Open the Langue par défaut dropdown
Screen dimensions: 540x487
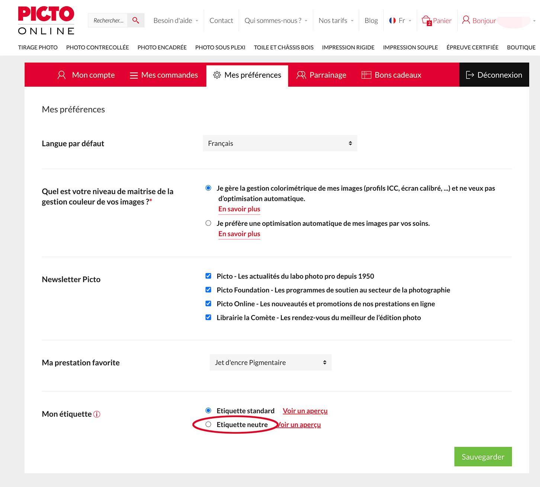coord(280,144)
